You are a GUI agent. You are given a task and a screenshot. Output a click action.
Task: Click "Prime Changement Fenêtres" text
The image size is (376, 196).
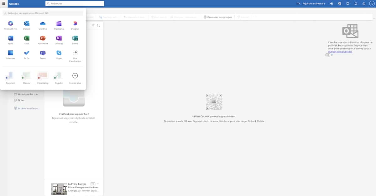83,187
